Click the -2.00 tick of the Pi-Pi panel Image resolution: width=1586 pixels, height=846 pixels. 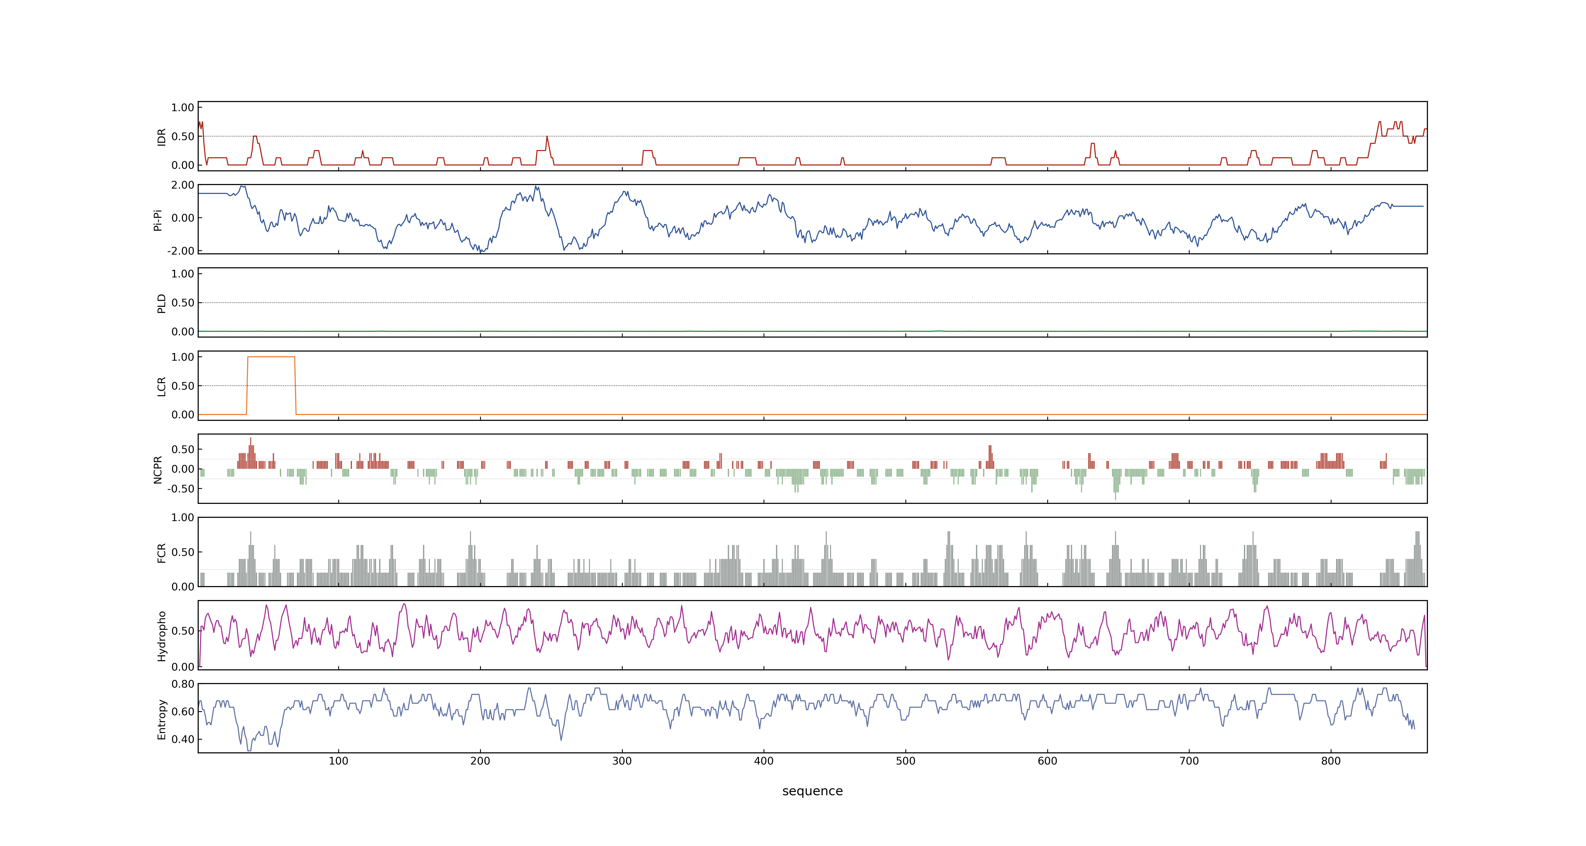click(181, 251)
